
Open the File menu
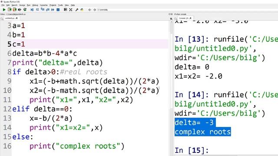pos(3,5)
